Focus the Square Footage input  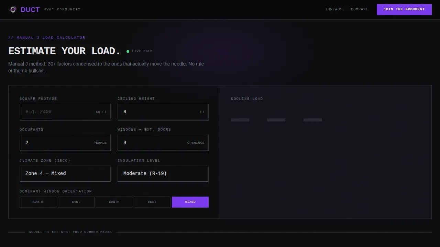65,112
